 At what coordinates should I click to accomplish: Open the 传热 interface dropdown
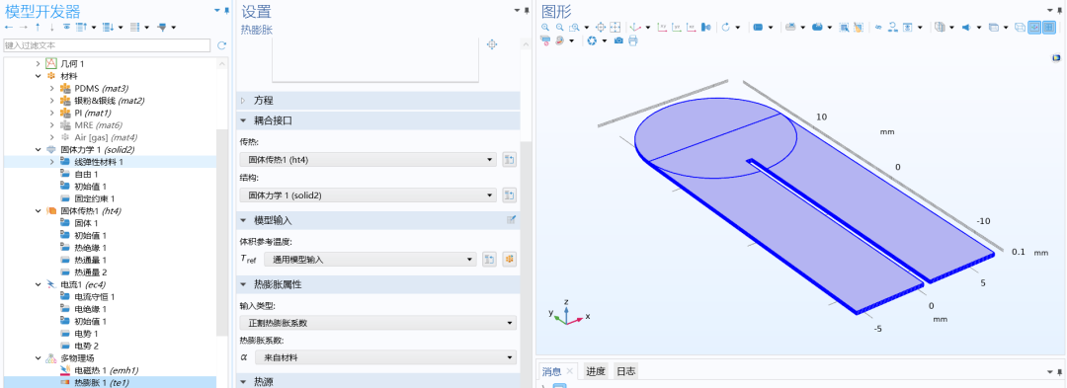369,160
